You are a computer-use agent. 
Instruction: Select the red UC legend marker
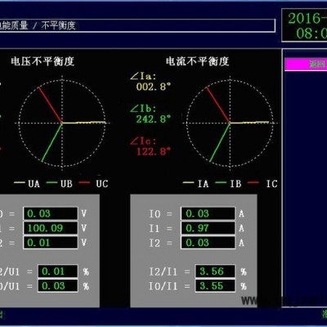pos(84,182)
